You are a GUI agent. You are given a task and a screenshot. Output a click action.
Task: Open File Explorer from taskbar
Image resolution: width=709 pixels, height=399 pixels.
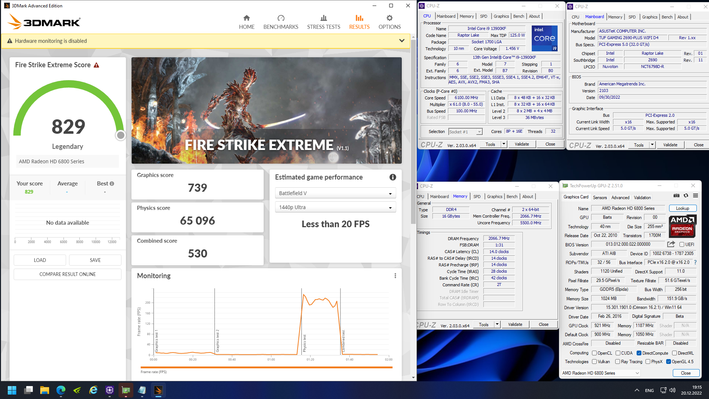point(45,390)
